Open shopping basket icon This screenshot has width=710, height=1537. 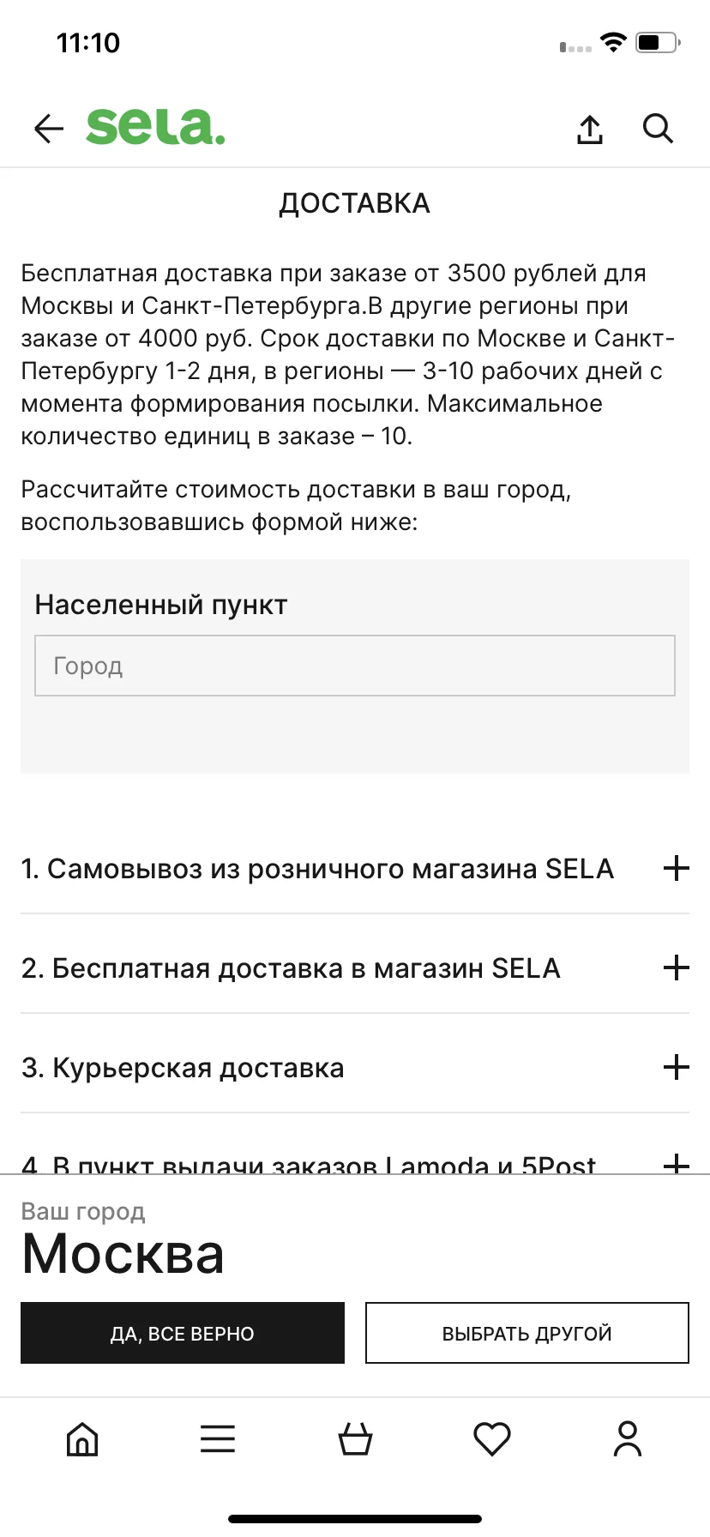pos(355,1438)
